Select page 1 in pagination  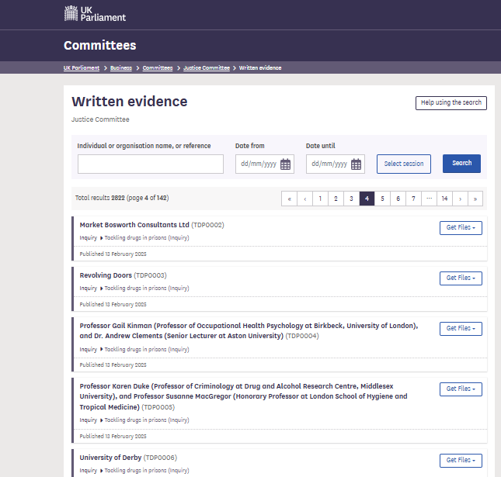(x=320, y=199)
